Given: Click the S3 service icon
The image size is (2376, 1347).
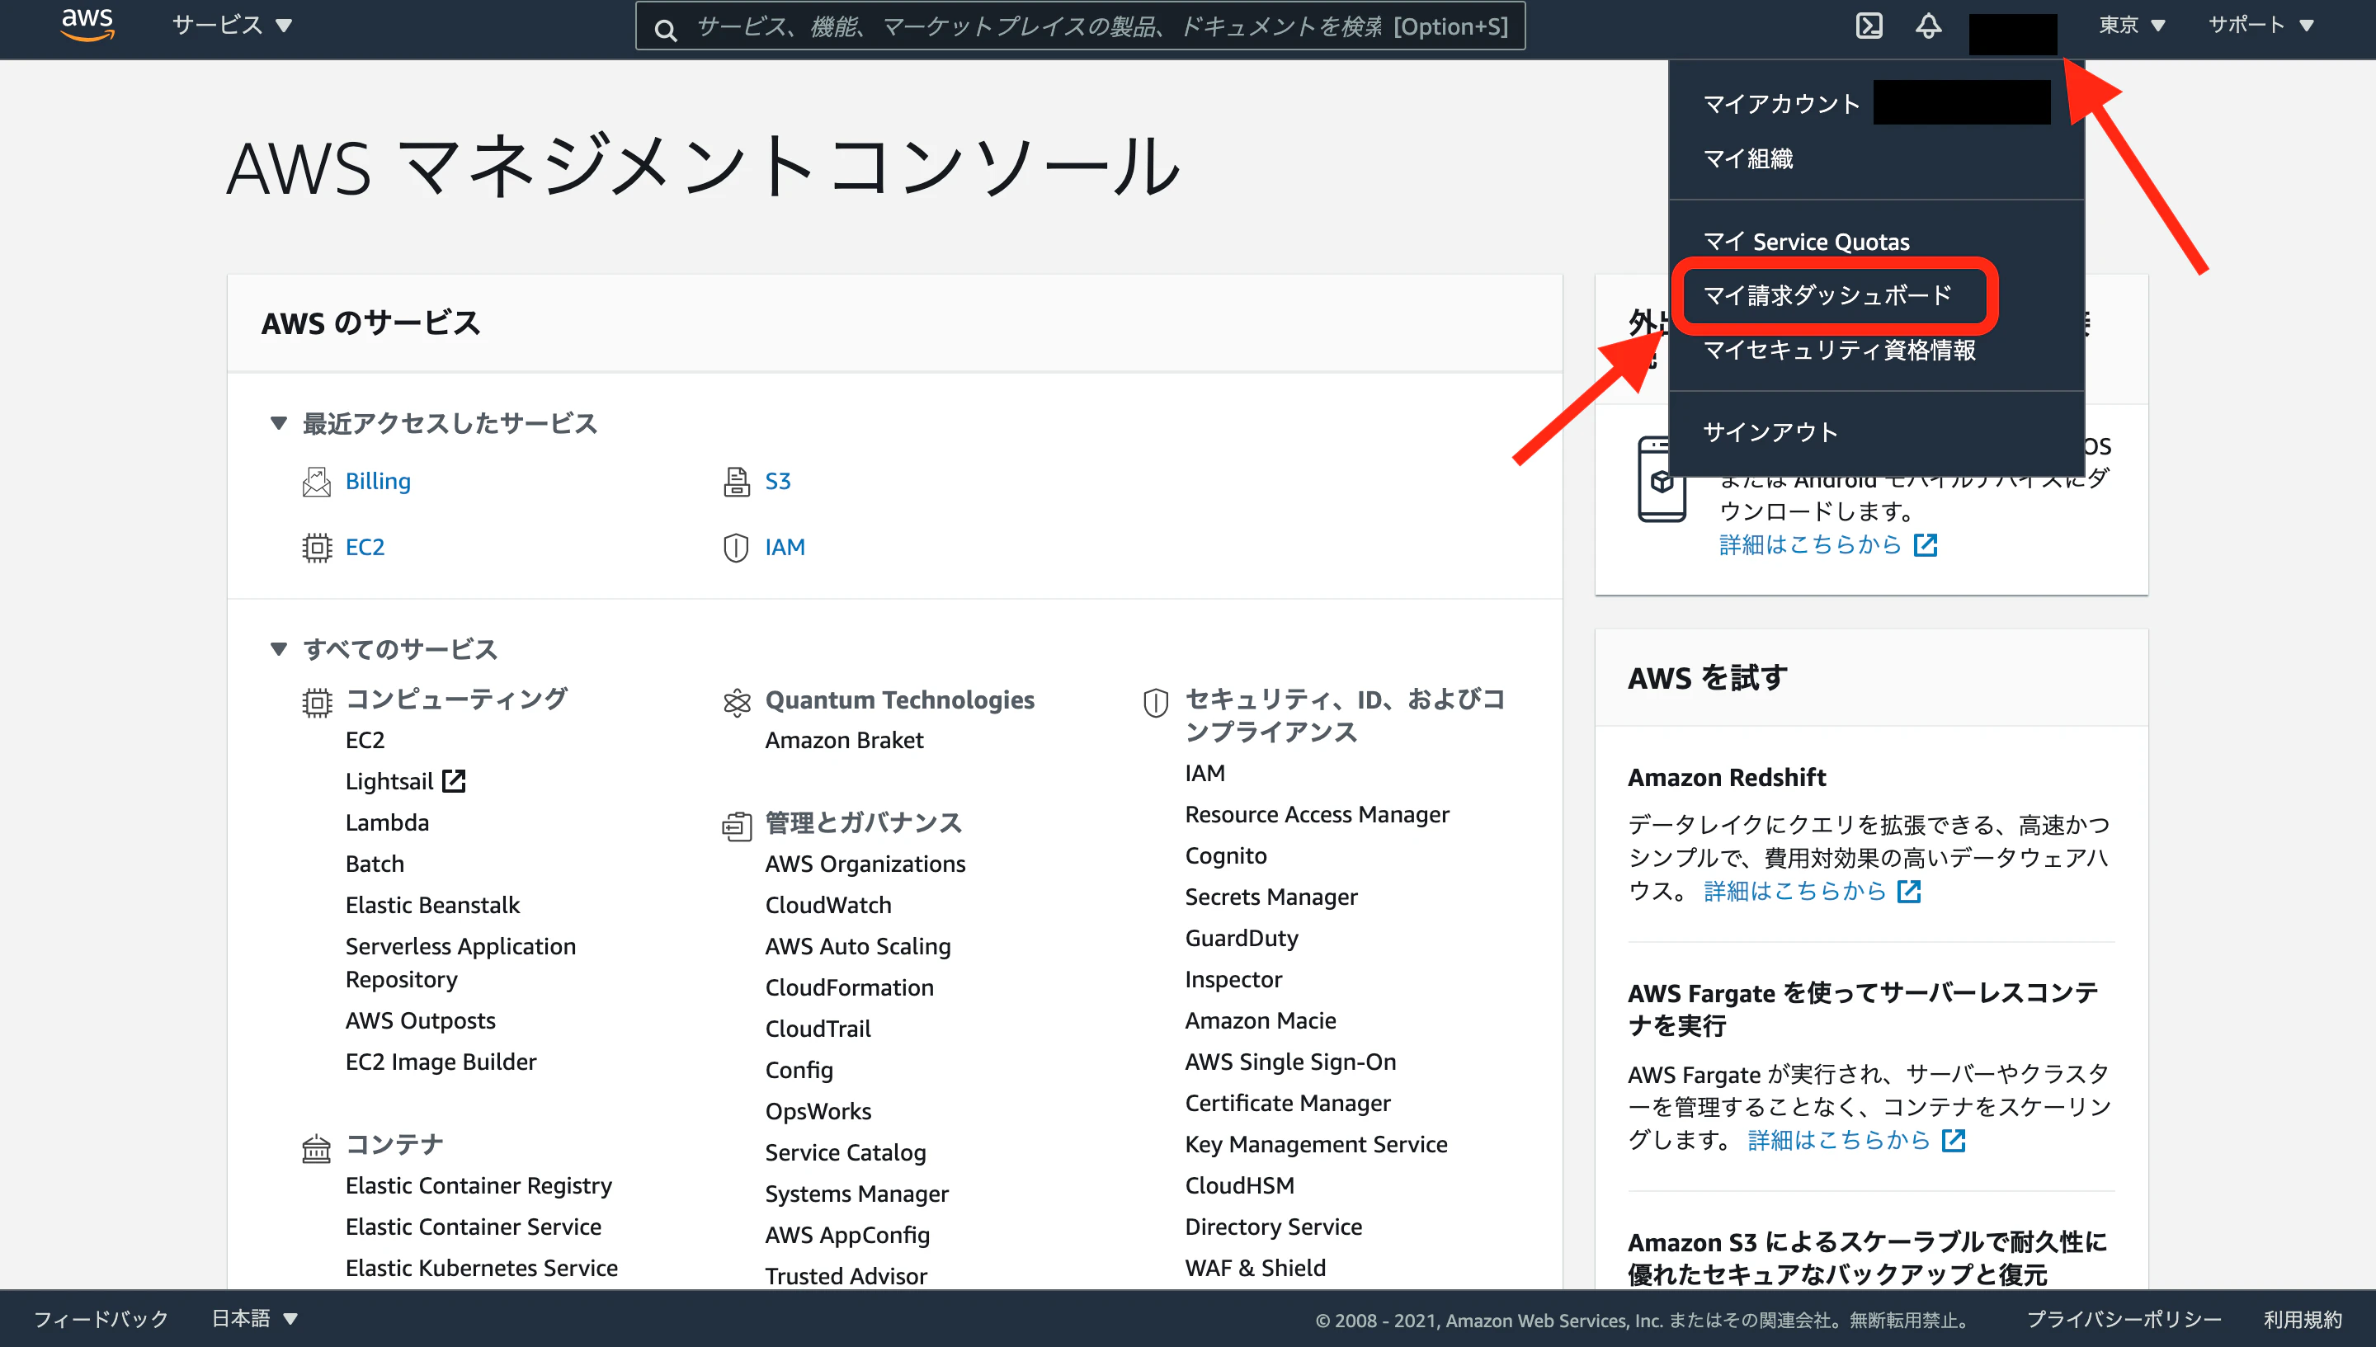Looking at the screenshot, I should 737,481.
